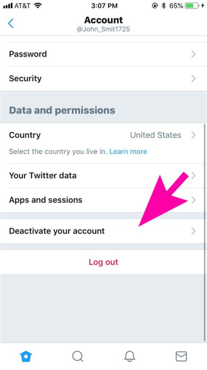
Task: Select Deactivate your account
Action: tap(57, 231)
